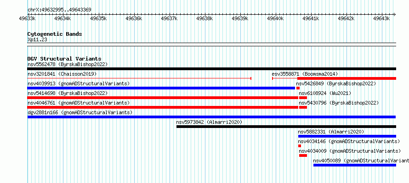The image size is (409, 183).
Task: Open the dgv2881n166 (gnomADStructuralVariants) label
Action: [80, 112]
